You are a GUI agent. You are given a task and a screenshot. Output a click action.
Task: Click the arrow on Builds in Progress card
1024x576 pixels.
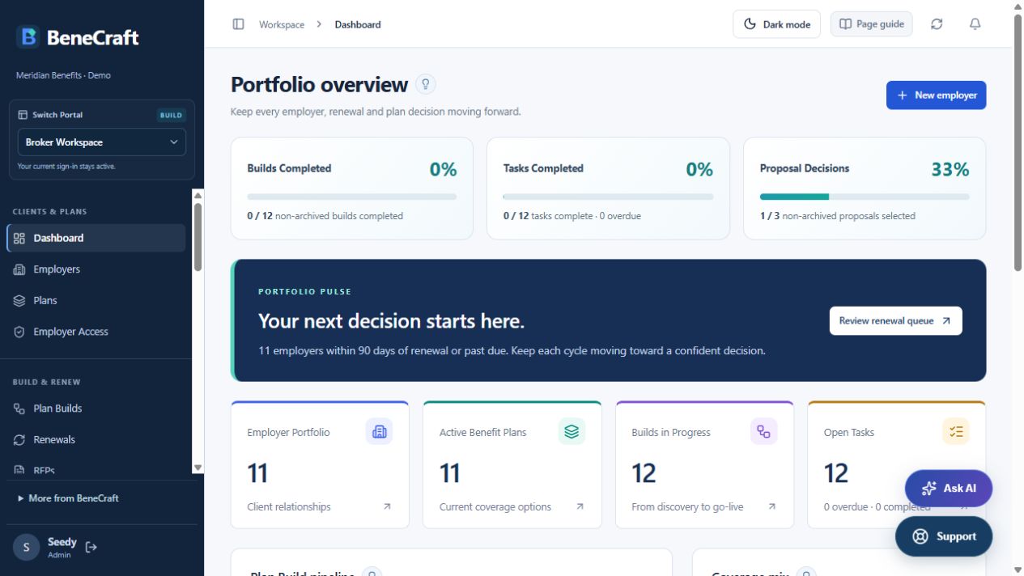tap(771, 506)
